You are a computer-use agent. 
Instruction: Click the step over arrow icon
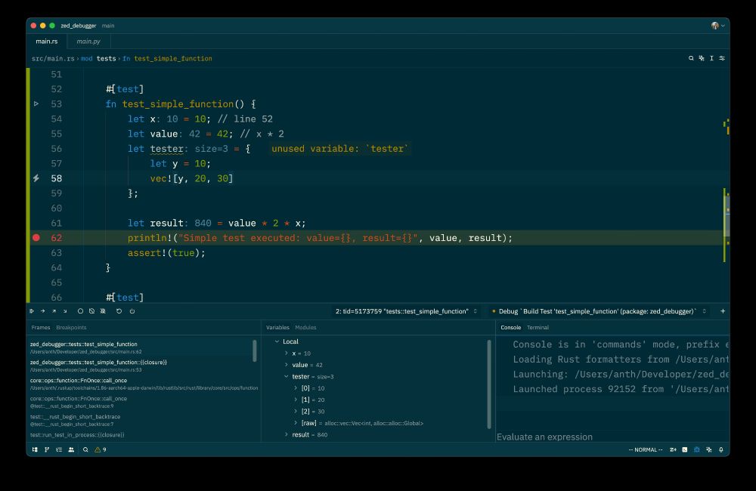[42, 311]
